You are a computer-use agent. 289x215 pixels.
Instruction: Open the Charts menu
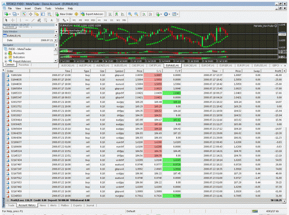pyautogui.click(x=38, y=8)
